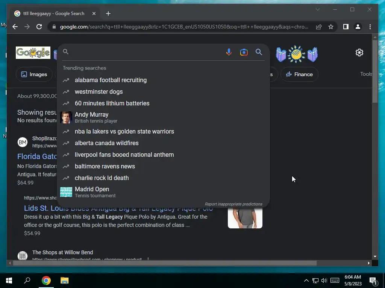
Task: Click the scroll right arrow
Action: (x=369, y=263)
